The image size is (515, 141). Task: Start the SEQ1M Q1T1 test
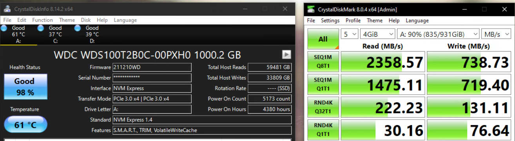323,84
